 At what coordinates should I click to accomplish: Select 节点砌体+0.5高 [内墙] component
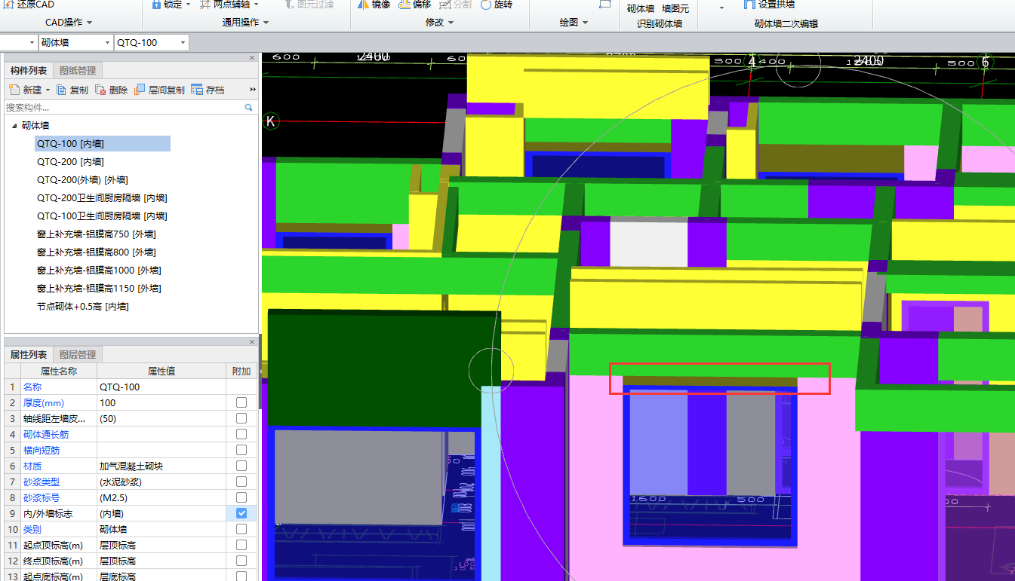coord(82,307)
